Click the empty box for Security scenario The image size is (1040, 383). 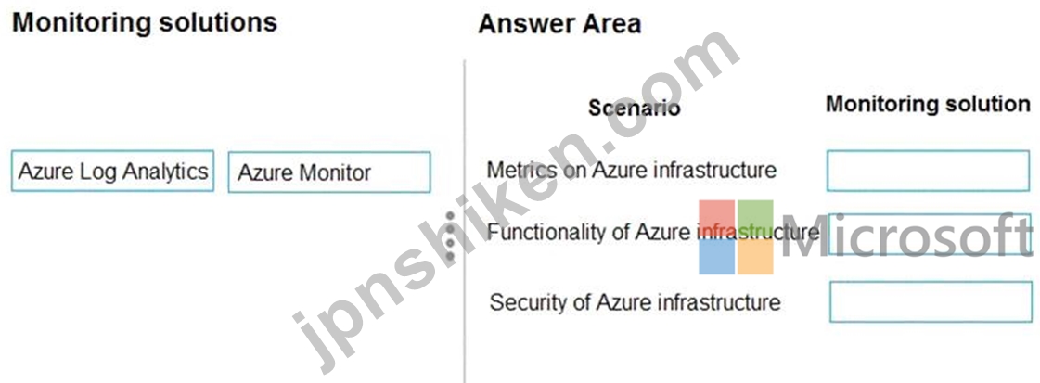(931, 301)
